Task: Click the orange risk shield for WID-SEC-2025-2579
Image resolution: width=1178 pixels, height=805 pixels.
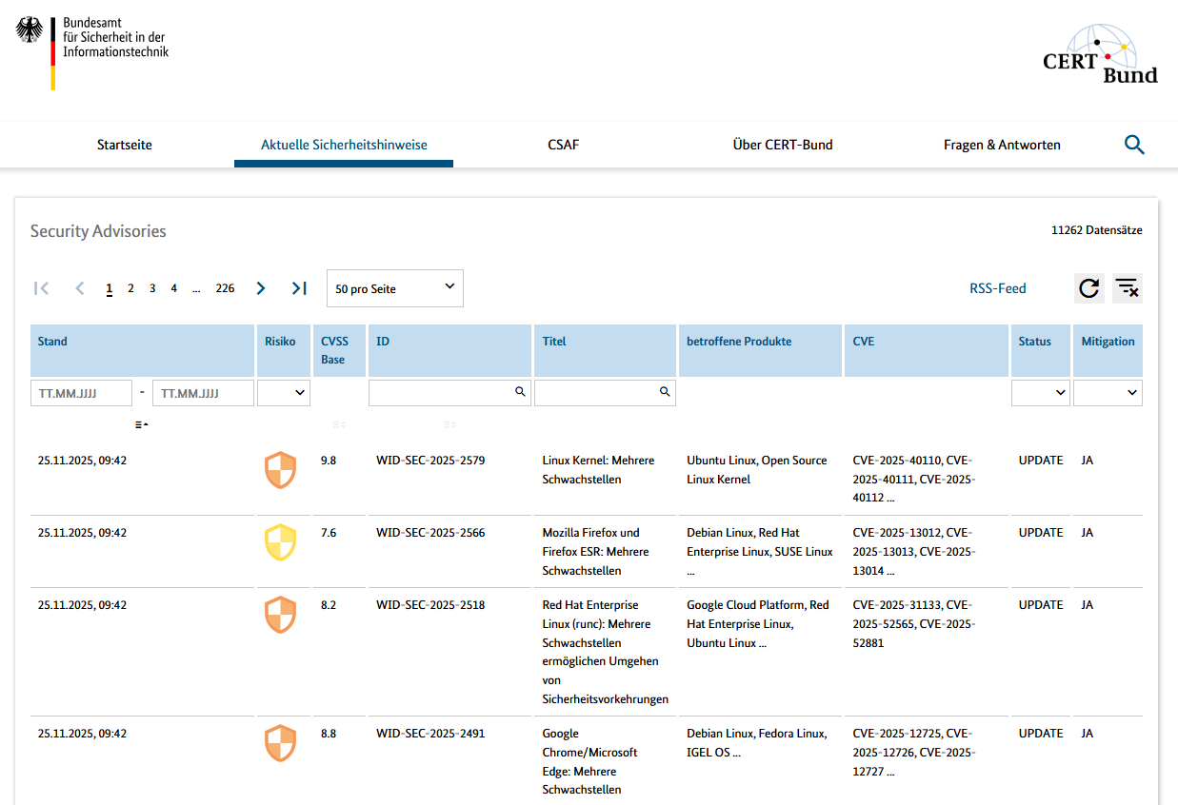Action: pos(280,470)
